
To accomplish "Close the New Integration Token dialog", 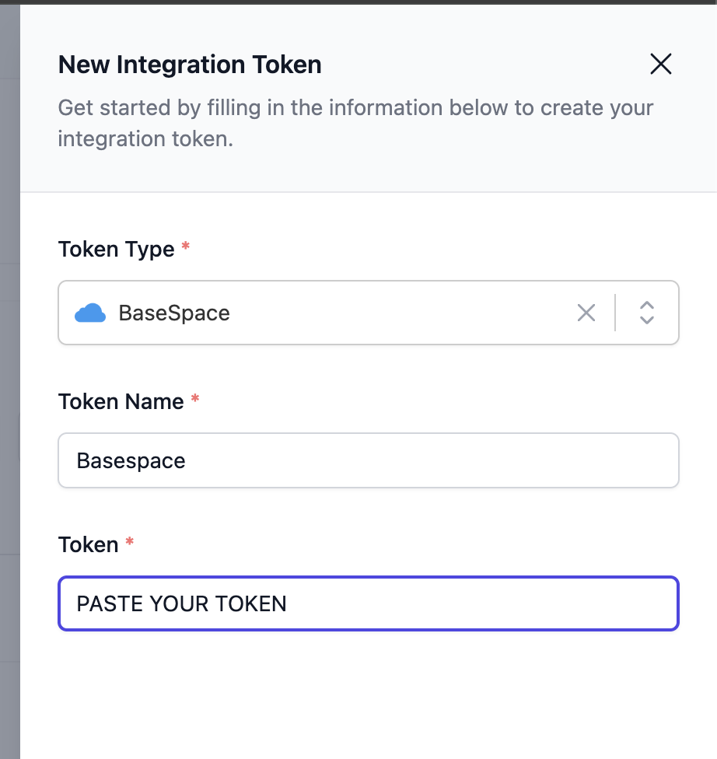I will tap(660, 64).
